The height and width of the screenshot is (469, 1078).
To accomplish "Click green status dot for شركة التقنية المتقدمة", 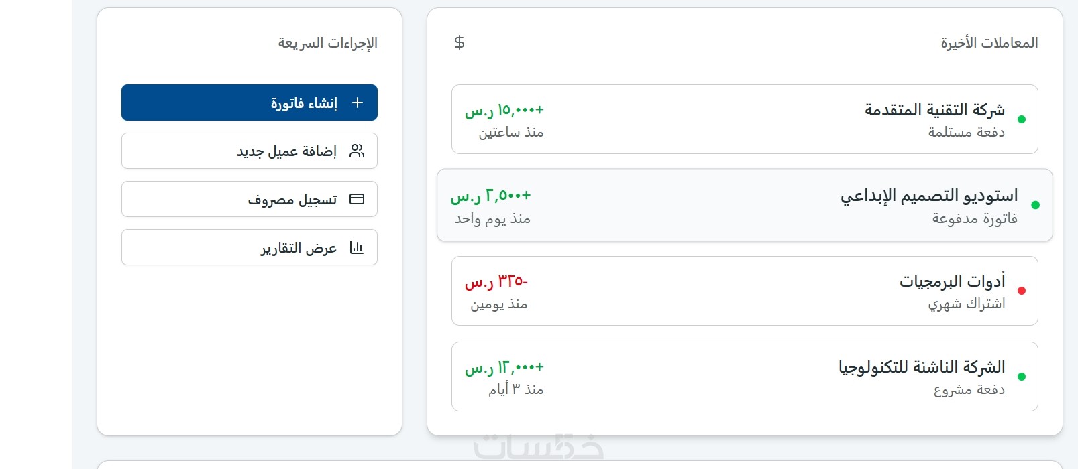I will click(1022, 119).
